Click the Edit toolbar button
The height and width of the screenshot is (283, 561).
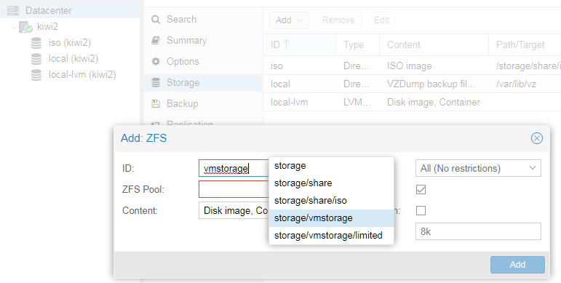[381, 20]
